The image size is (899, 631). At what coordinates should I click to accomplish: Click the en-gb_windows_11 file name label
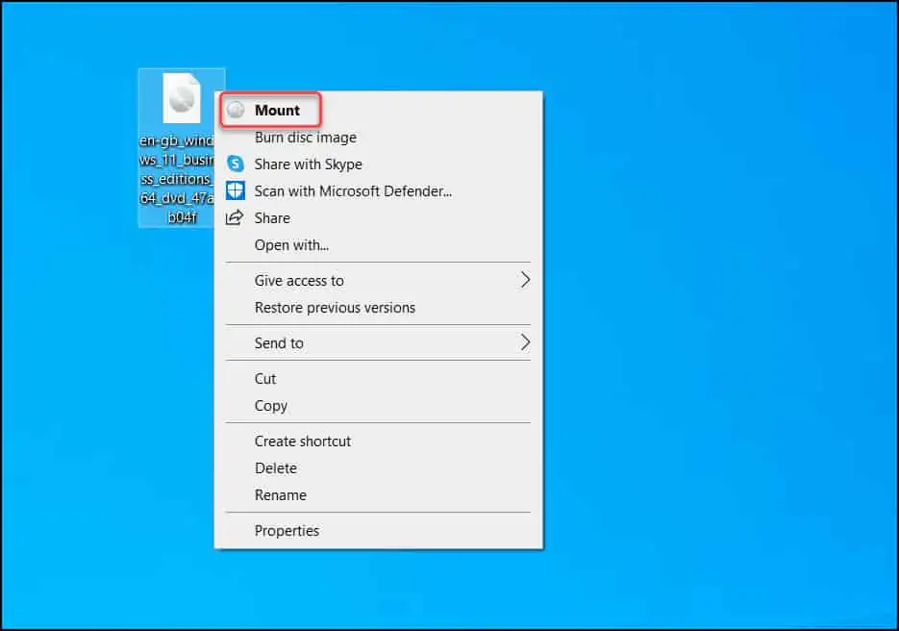(x=177, y=179)
